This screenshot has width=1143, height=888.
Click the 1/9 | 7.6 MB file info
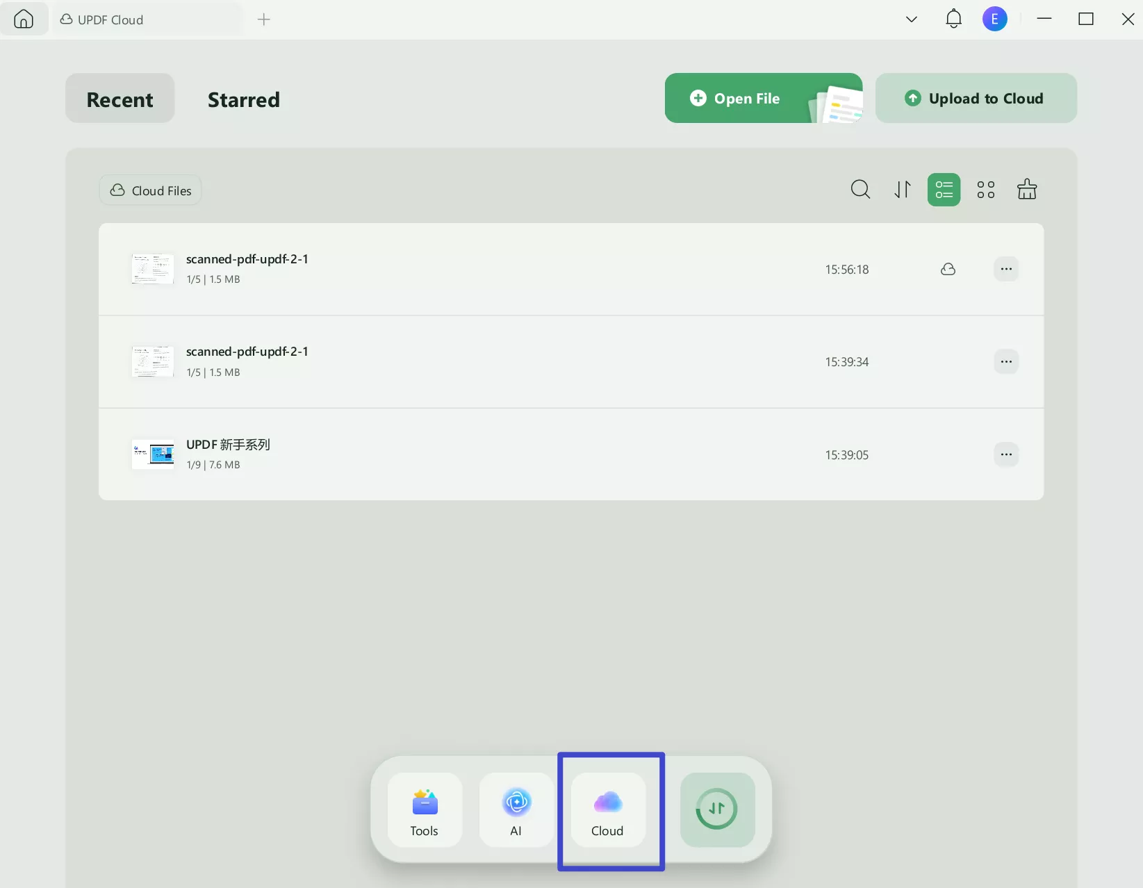coord(213,465)
